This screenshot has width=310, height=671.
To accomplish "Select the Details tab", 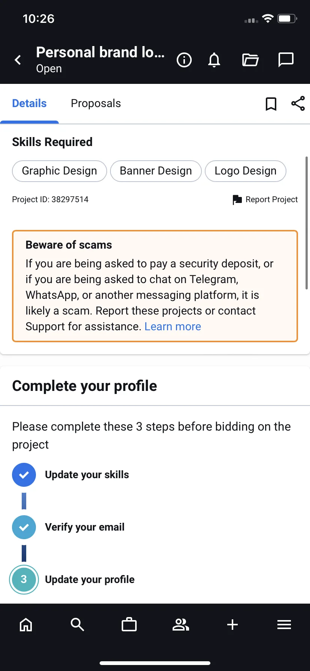I will (x=29, y=103).
